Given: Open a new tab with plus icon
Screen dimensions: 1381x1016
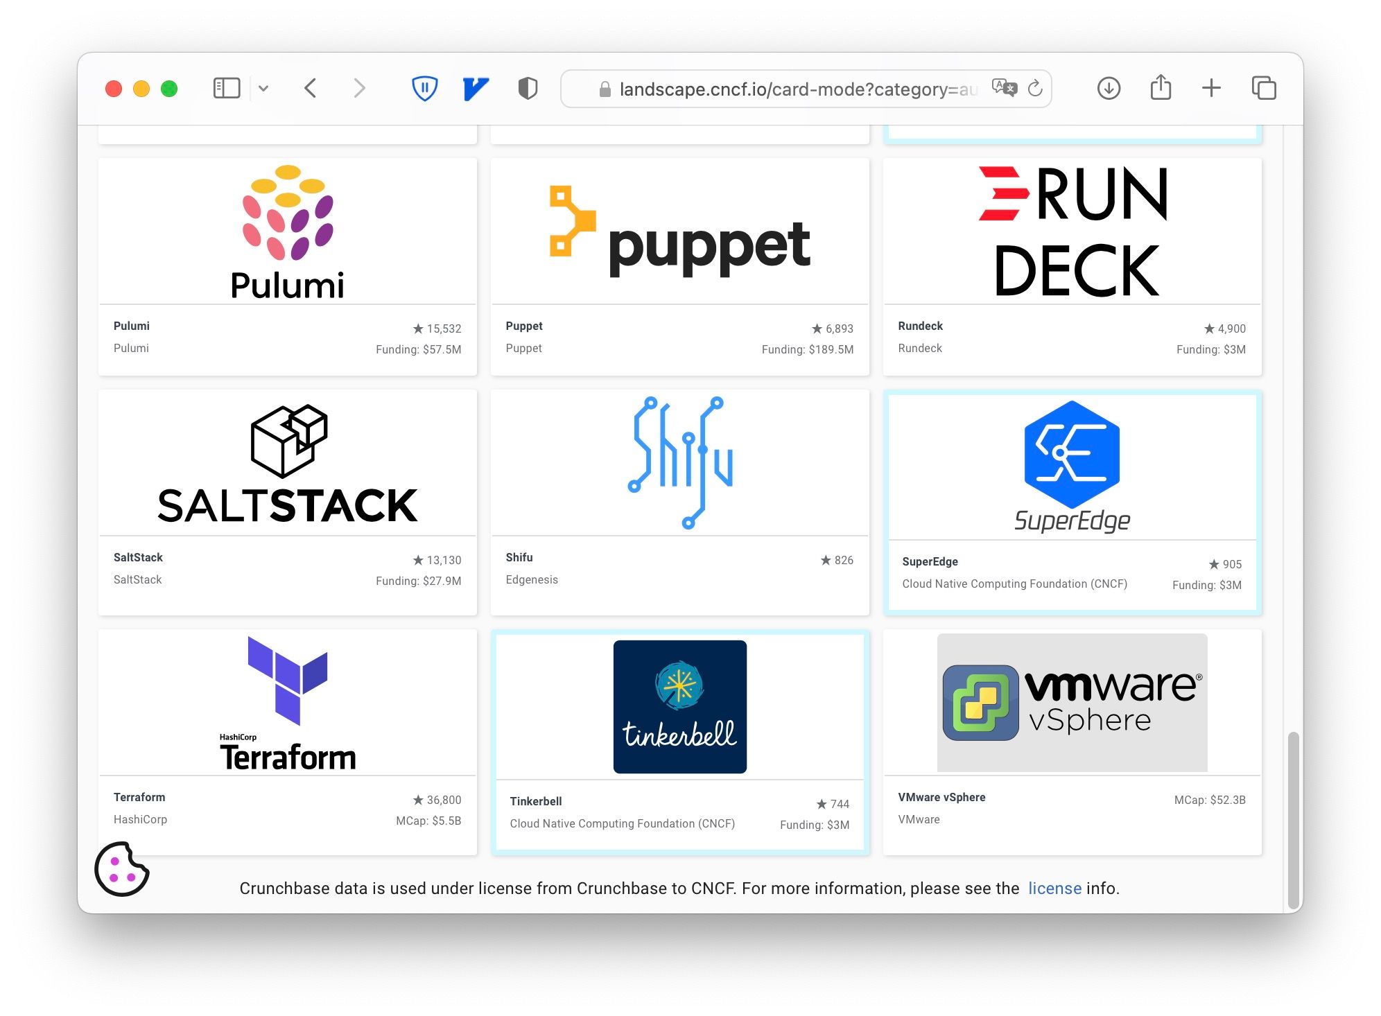Looking at the screenshot, I should click(1211, 88).
